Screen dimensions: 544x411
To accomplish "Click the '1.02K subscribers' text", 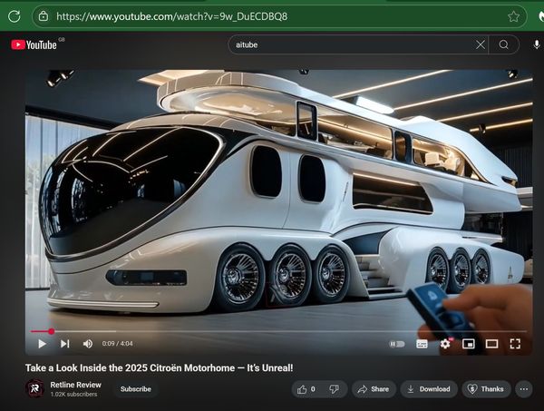I will [73, 395].
